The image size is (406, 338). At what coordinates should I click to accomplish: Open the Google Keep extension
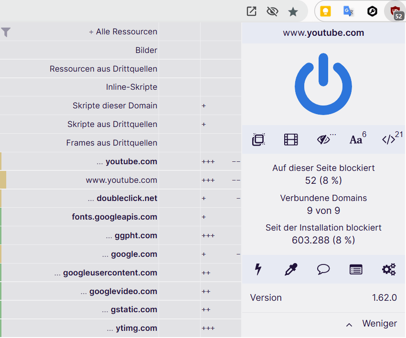tap(325, 11)
